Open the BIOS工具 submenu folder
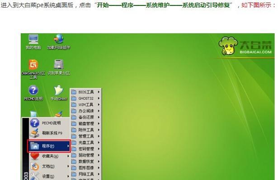 [86, 92]
